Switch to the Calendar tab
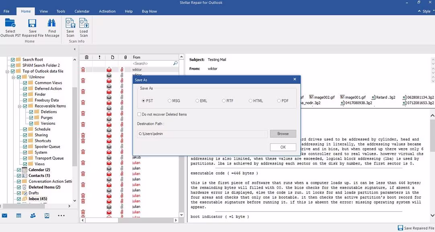 82,11
